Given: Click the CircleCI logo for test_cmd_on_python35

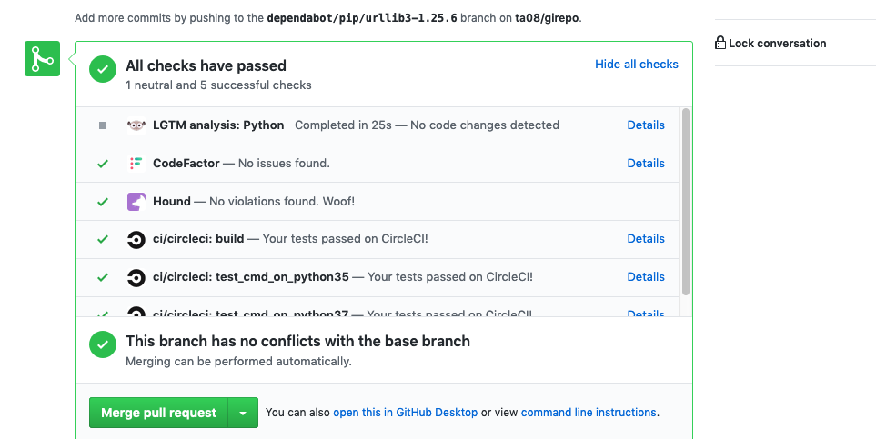Looking at the screenshot, I should [x=136, y=277].
